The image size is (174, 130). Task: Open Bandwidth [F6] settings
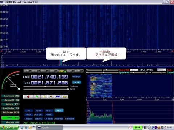click(x=11, y=100)
